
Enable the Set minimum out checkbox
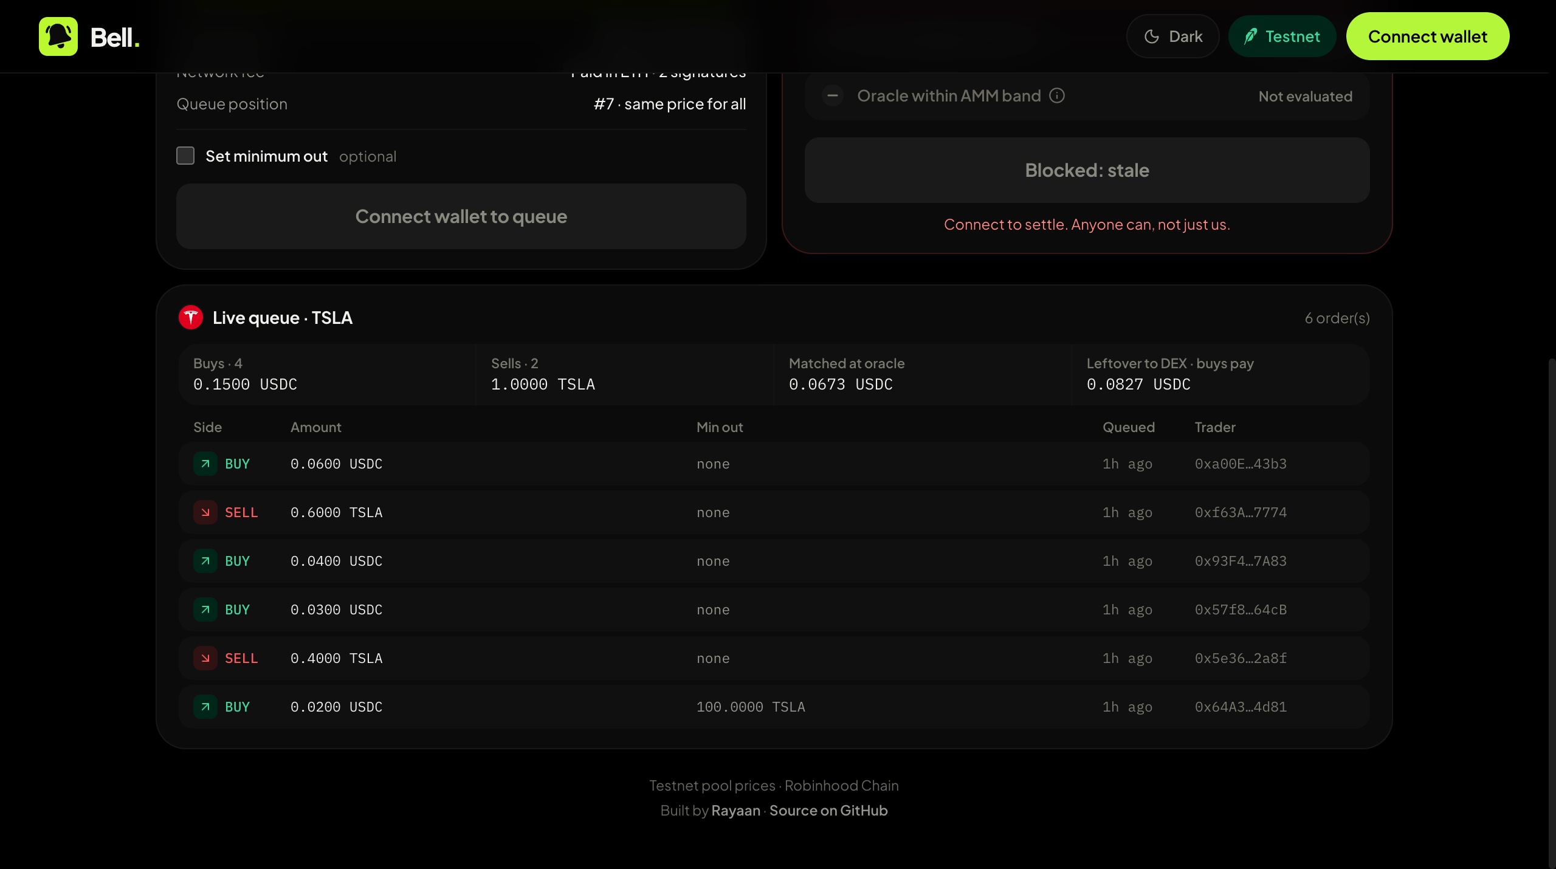coord(185,156)
